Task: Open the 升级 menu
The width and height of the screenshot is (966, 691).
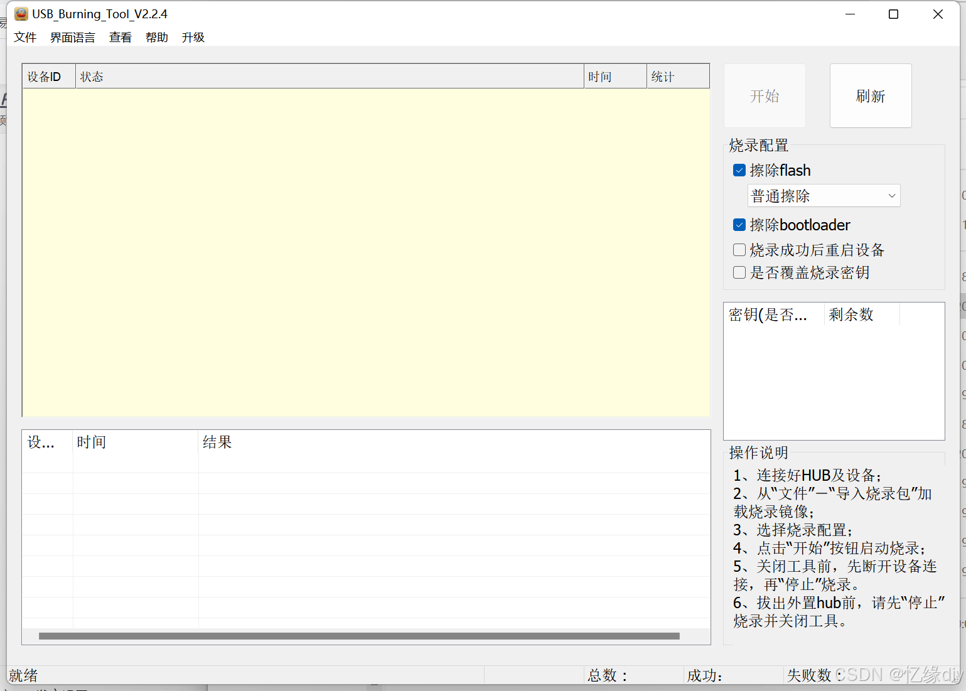Action: [x=193, y=37]
